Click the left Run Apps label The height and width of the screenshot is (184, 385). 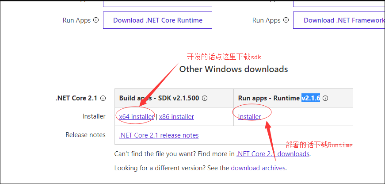[76, 20]
